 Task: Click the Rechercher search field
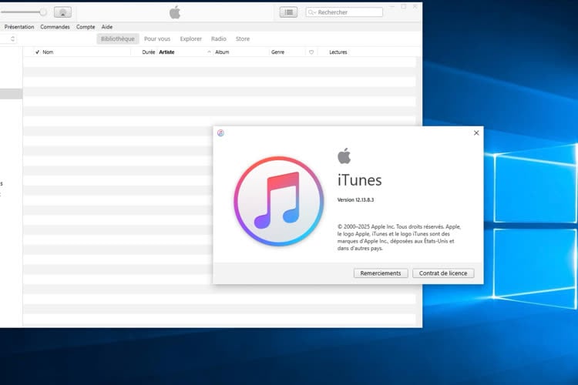point(344,12)
